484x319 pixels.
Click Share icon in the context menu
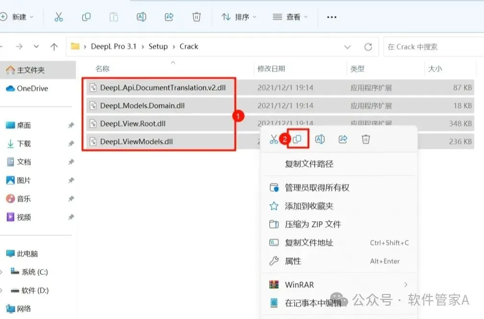[343, 140]
